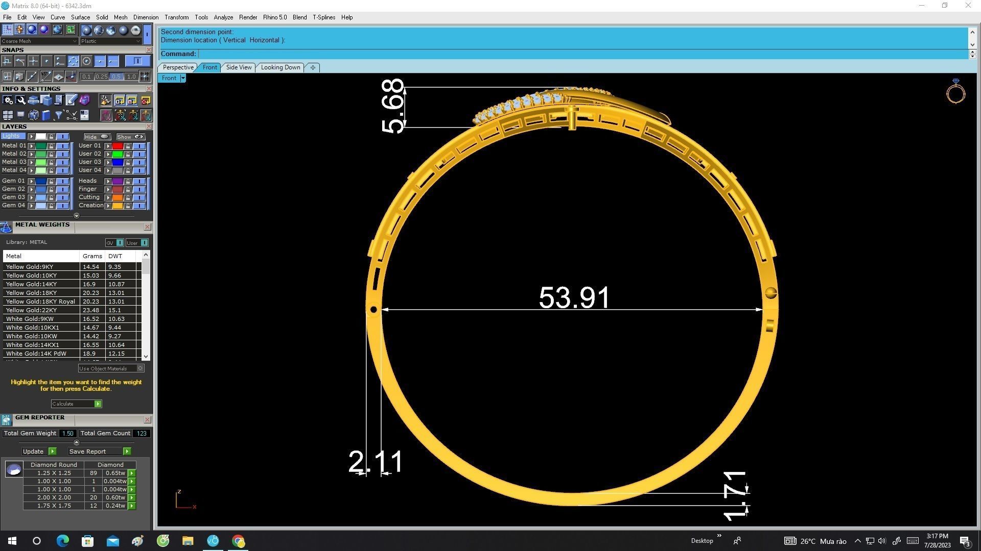Click the ring icon in viewport corner
Viewport: 981px width, 551px height.
(955, 91)
